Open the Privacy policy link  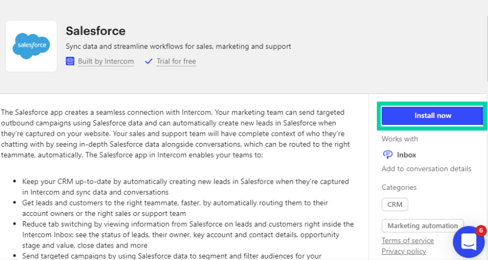click(403, 251)
